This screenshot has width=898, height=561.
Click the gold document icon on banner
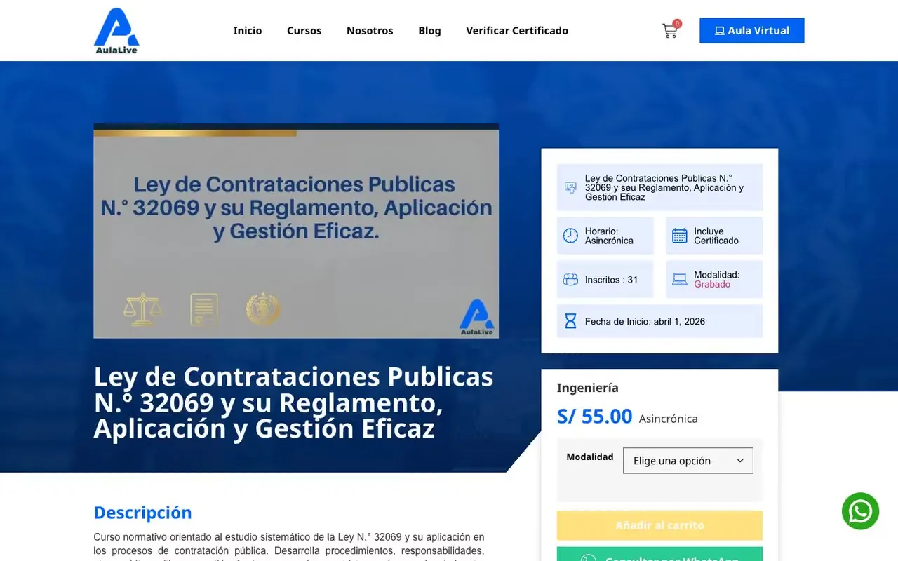[x=204, y=309]
